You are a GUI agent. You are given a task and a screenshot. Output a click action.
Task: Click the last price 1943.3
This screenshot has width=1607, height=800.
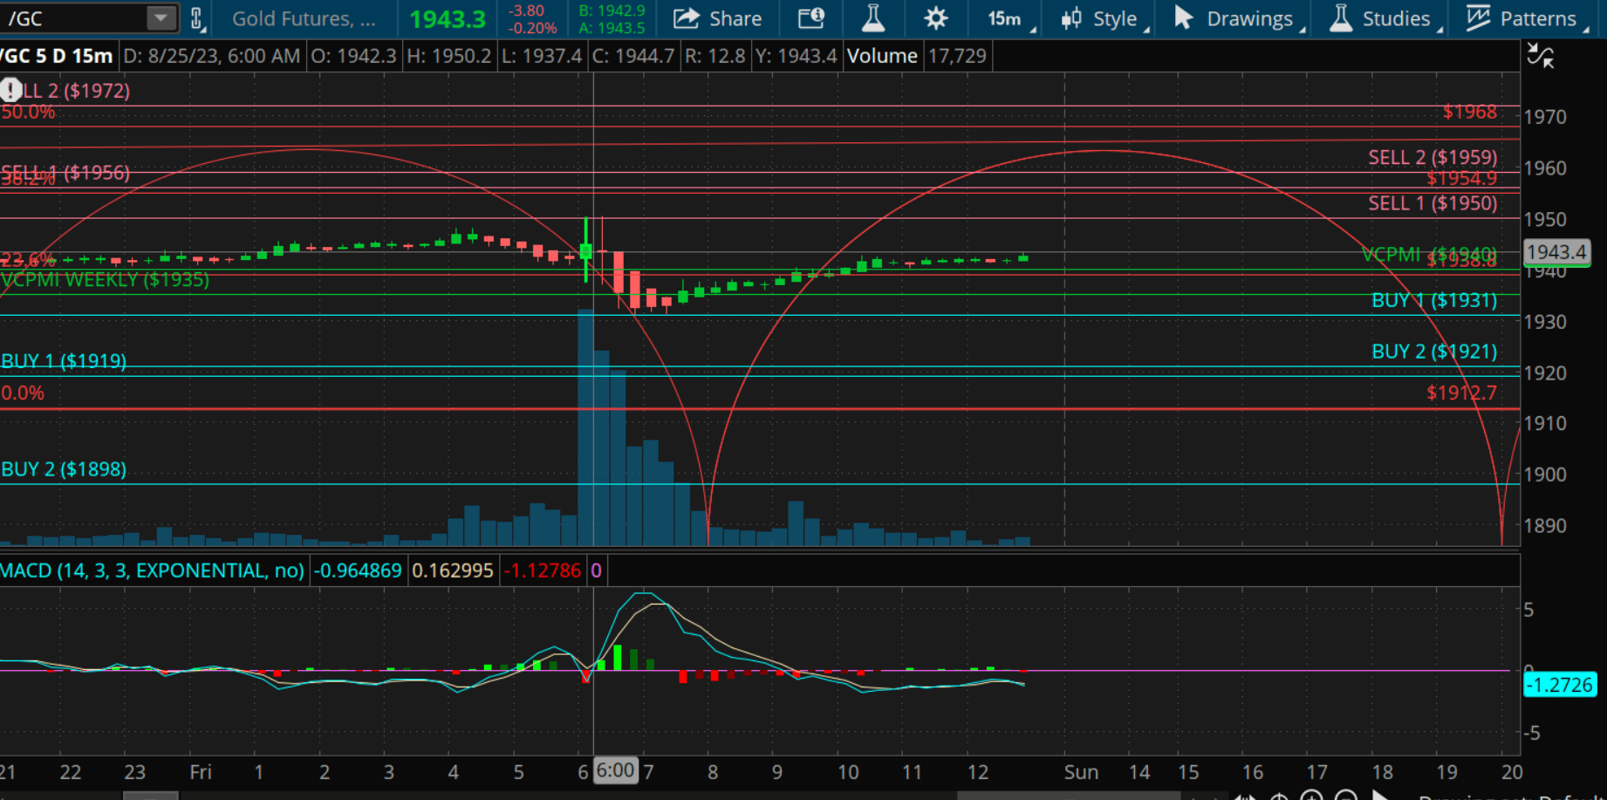[448, 19]
